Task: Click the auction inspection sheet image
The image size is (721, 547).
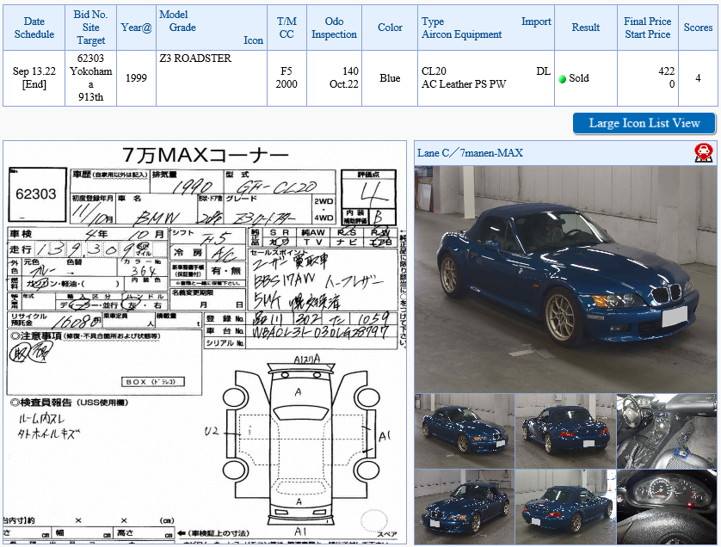Action: coord(205,342)
